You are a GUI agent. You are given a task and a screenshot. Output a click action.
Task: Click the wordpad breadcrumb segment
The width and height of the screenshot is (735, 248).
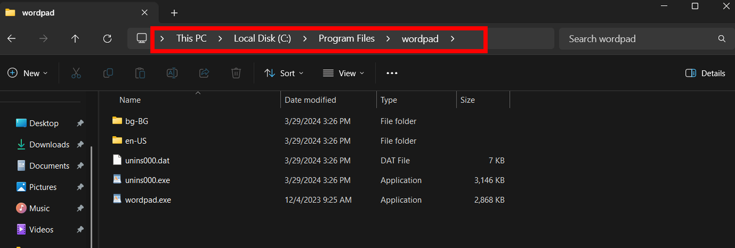coord(420,39)
